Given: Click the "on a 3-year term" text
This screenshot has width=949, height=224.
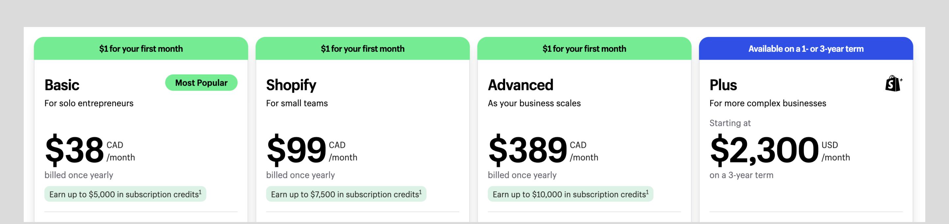Looking at the screenshot, I should 741,175.
